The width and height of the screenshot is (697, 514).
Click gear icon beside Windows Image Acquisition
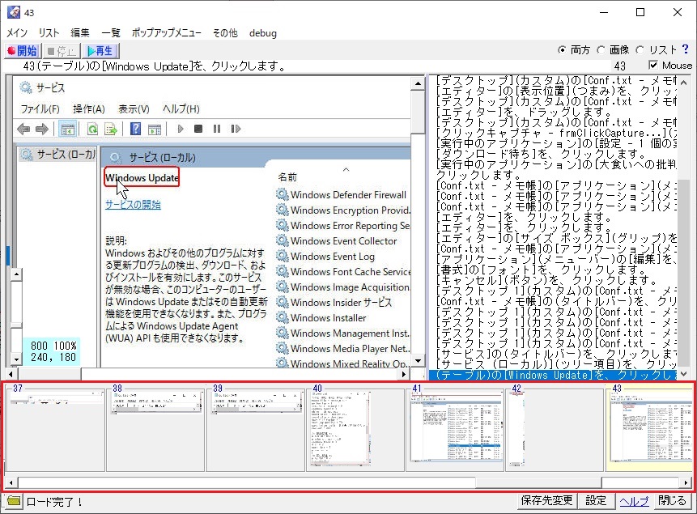point(282,287)
